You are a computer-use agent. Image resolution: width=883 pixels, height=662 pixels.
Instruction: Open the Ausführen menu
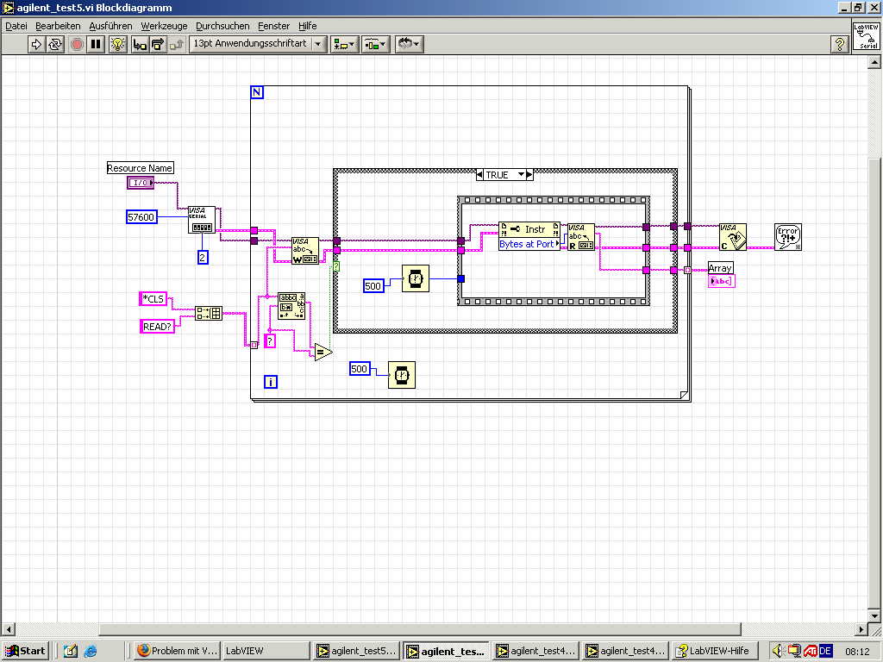pyautogui.click(x=110, y=26)
